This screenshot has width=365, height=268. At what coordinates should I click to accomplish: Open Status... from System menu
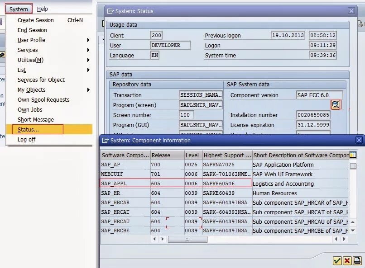(x=49, y=129)
